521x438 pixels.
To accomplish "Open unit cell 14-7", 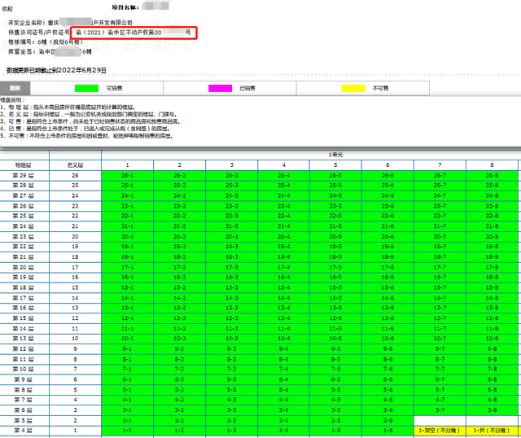I will (440, 298).
